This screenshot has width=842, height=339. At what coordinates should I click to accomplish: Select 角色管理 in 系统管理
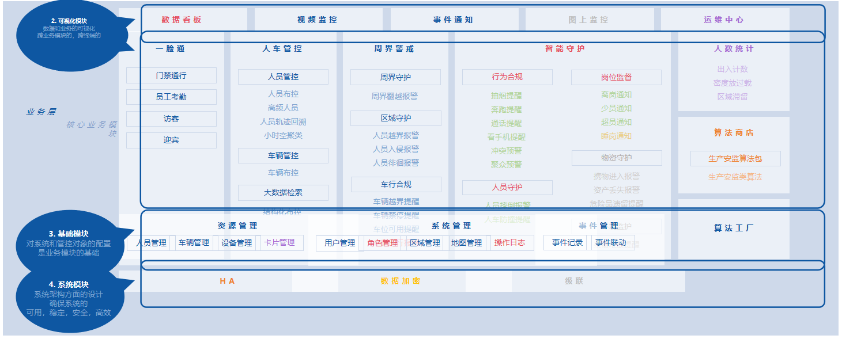[383, 243]
